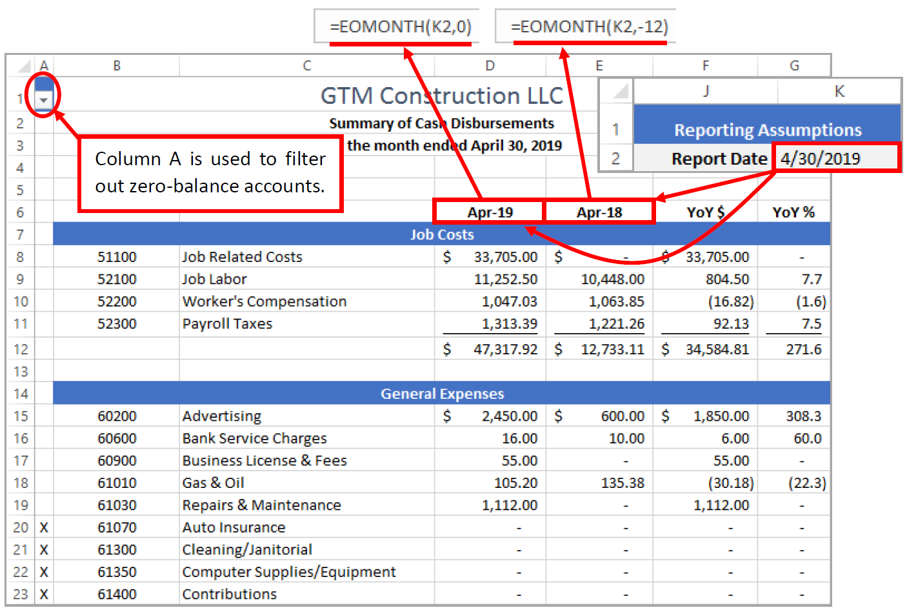
Task: Select the YoY % header cell
Action: pos(794,210)
